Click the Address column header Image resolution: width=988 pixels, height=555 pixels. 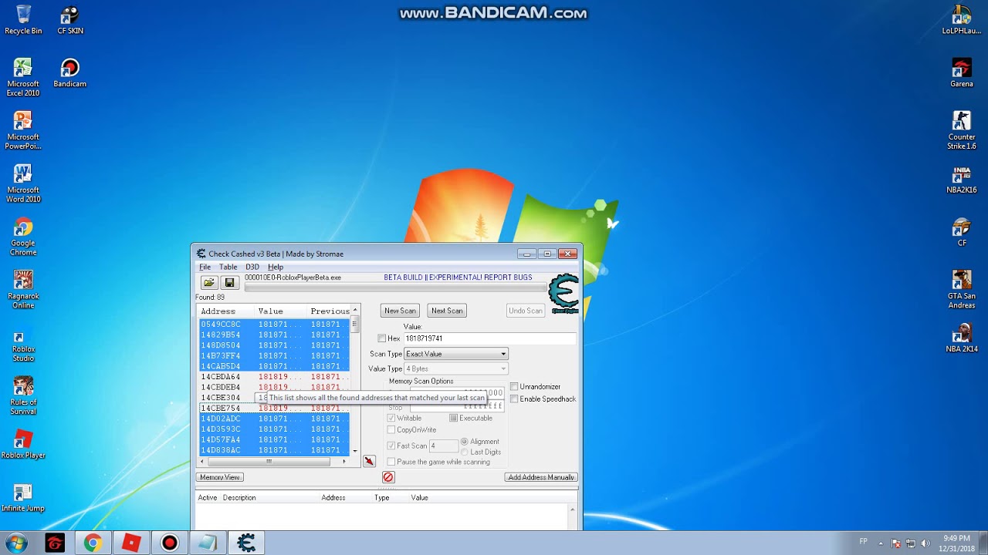[225, 311]
